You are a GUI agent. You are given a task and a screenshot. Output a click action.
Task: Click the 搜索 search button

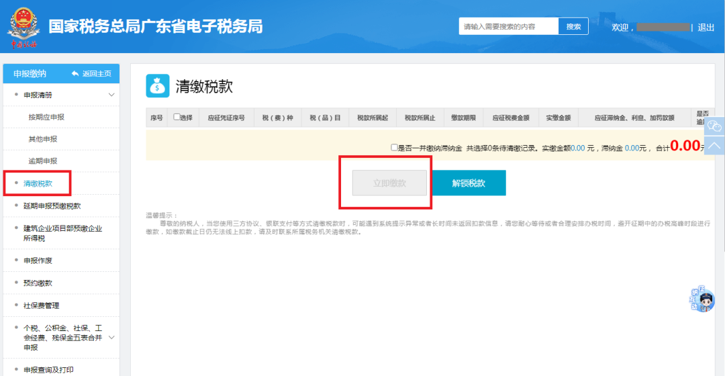573,26
